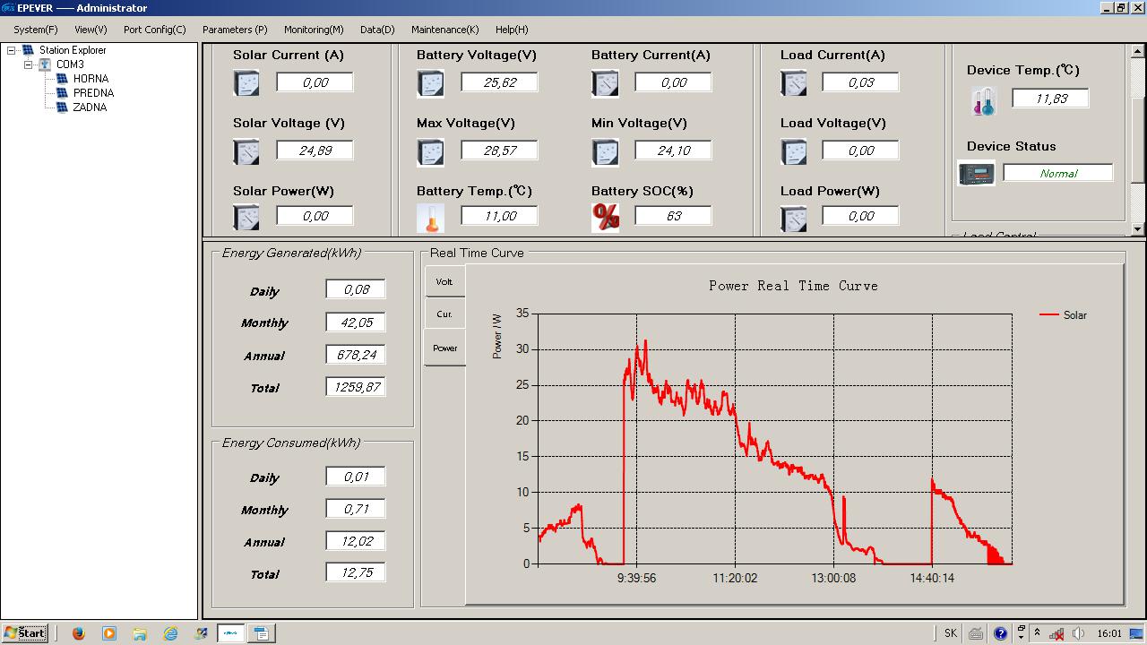The height and width of the screenshot is (645, 1147).
Task: Open the Parameters(P) menu
Action: pyautogui.click(x=235, y=30)
